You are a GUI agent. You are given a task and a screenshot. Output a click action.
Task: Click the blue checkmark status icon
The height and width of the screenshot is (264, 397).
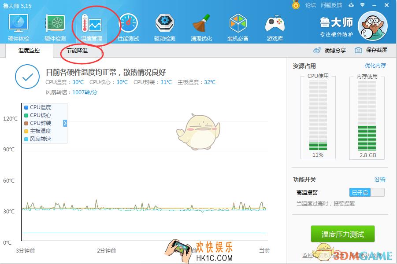[x=27, y=77]
